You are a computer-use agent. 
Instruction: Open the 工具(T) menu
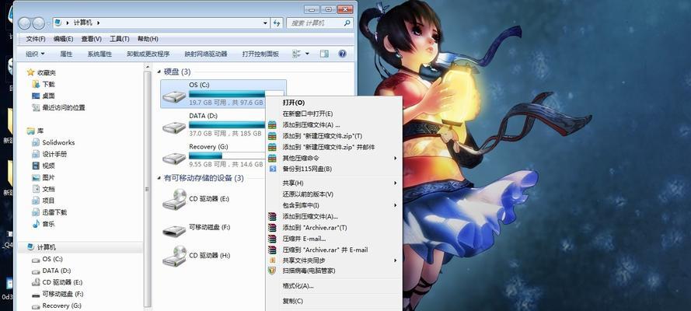[120, 39]
